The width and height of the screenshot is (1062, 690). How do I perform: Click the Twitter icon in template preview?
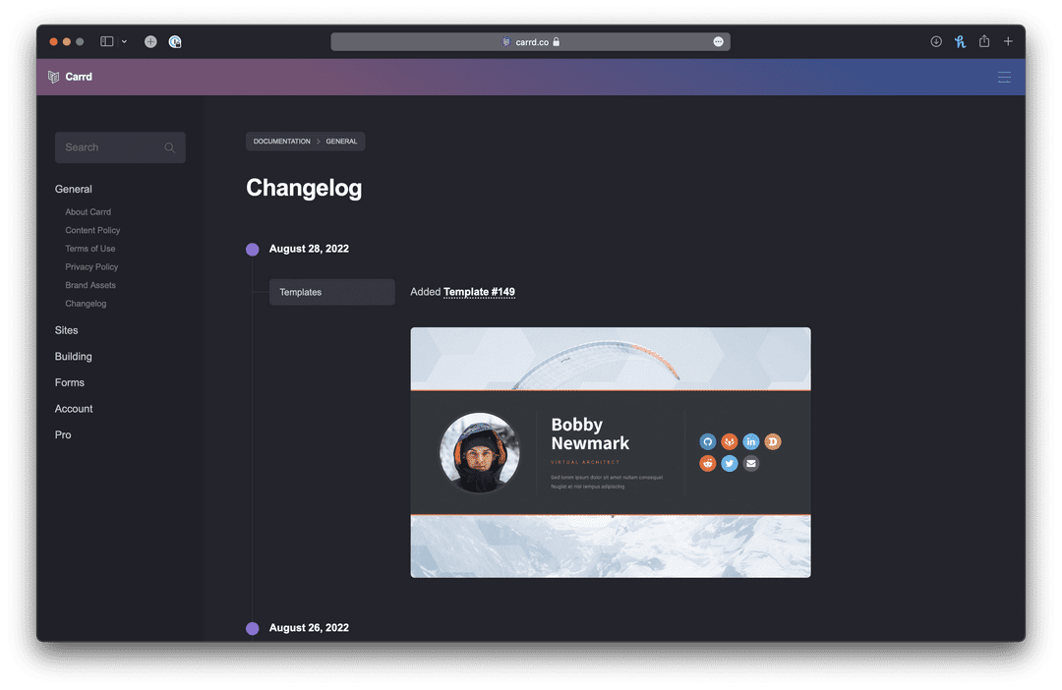point(730,464)
